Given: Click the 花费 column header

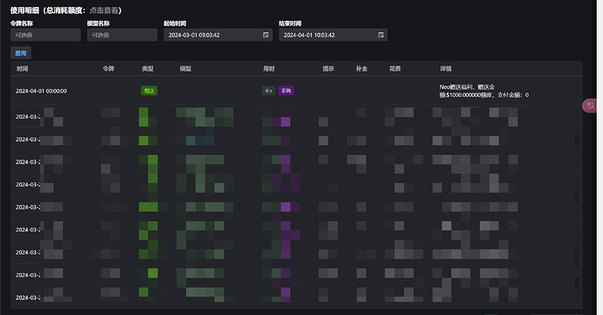Looking at the screenshot, I should (395, 68).
